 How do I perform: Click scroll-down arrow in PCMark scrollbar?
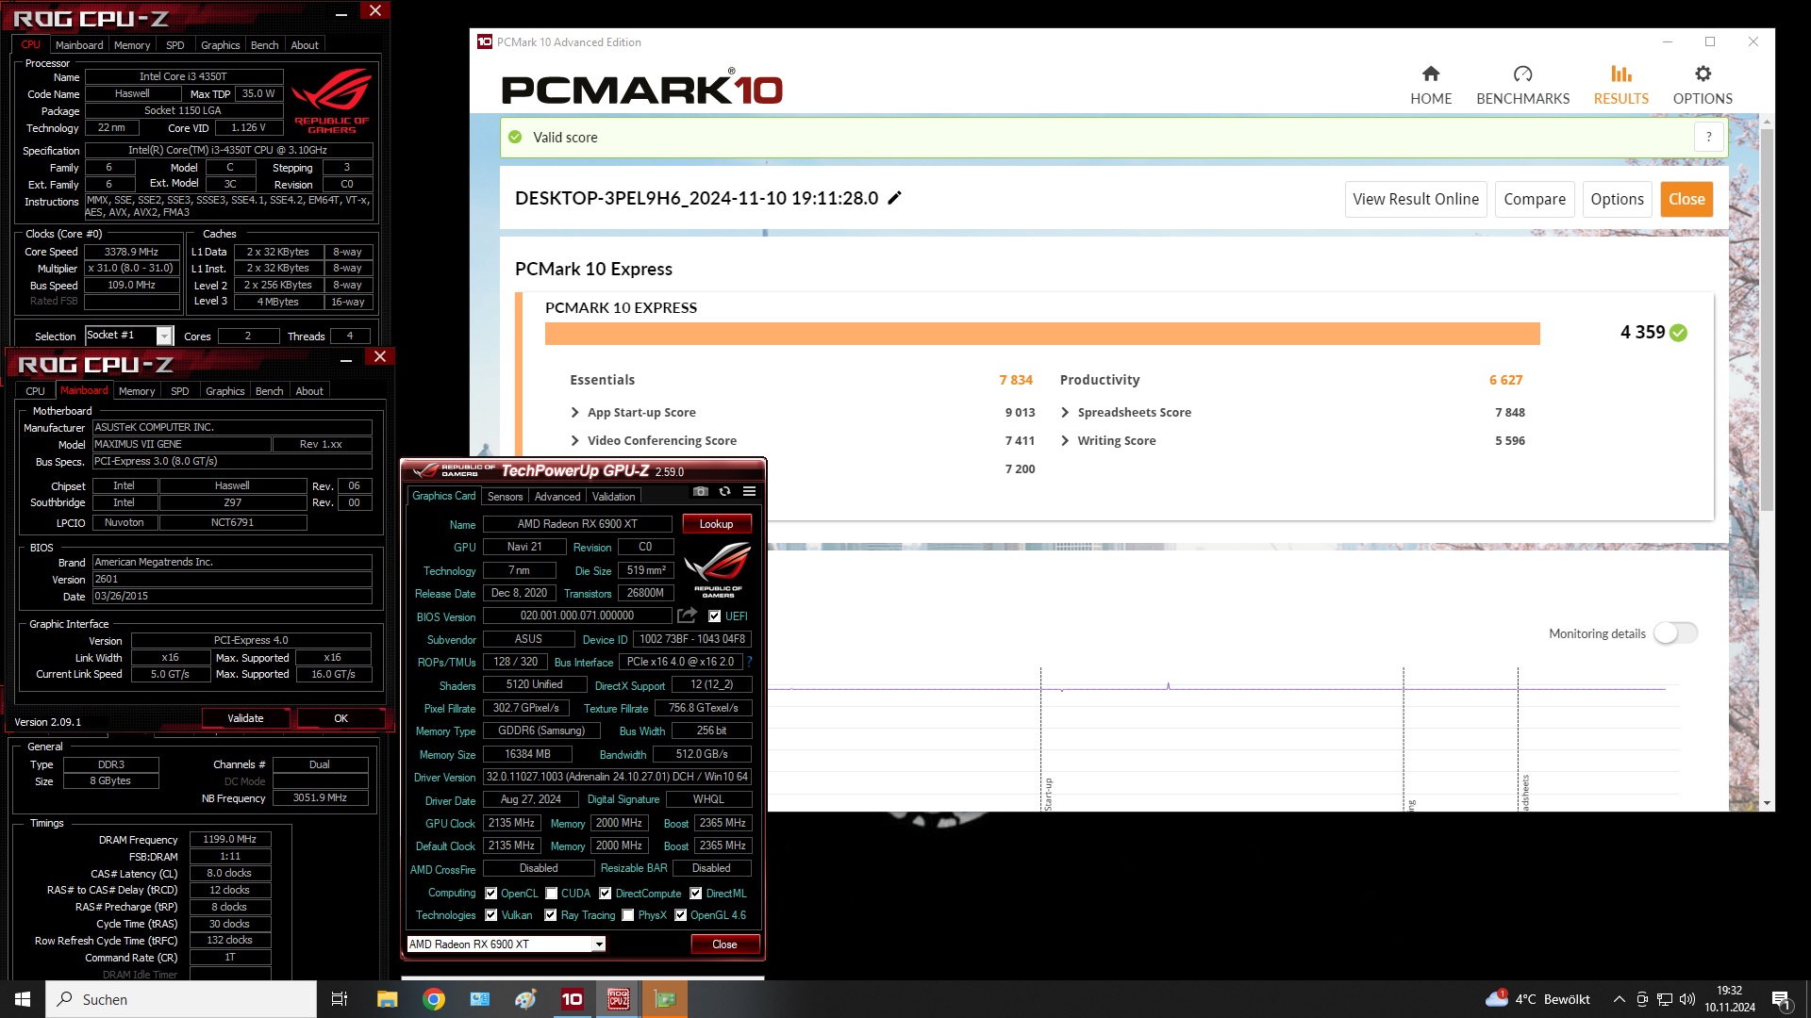[x=1767, y=804]
